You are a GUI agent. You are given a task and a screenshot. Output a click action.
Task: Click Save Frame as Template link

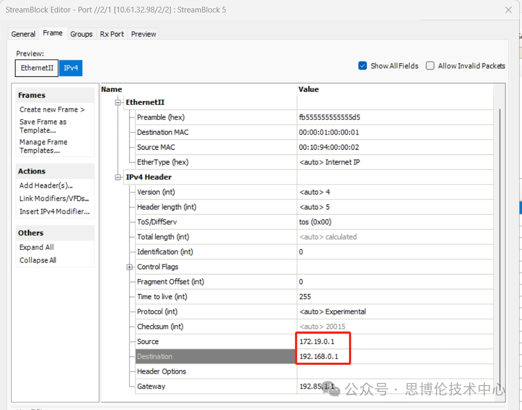(x=43, y=126)
